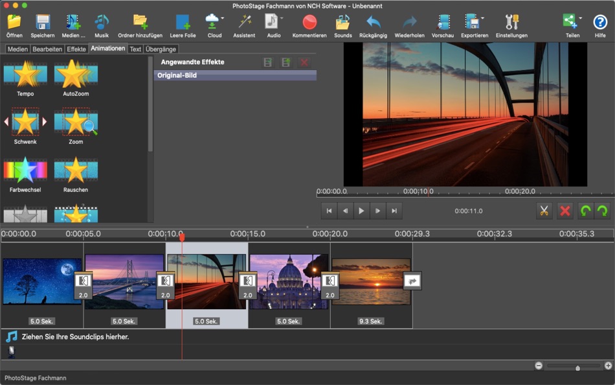The height and width of the screenshot is (385, 615).
Task: Expand the Exportieren dropdown arrow
Action: coord(483,18)
